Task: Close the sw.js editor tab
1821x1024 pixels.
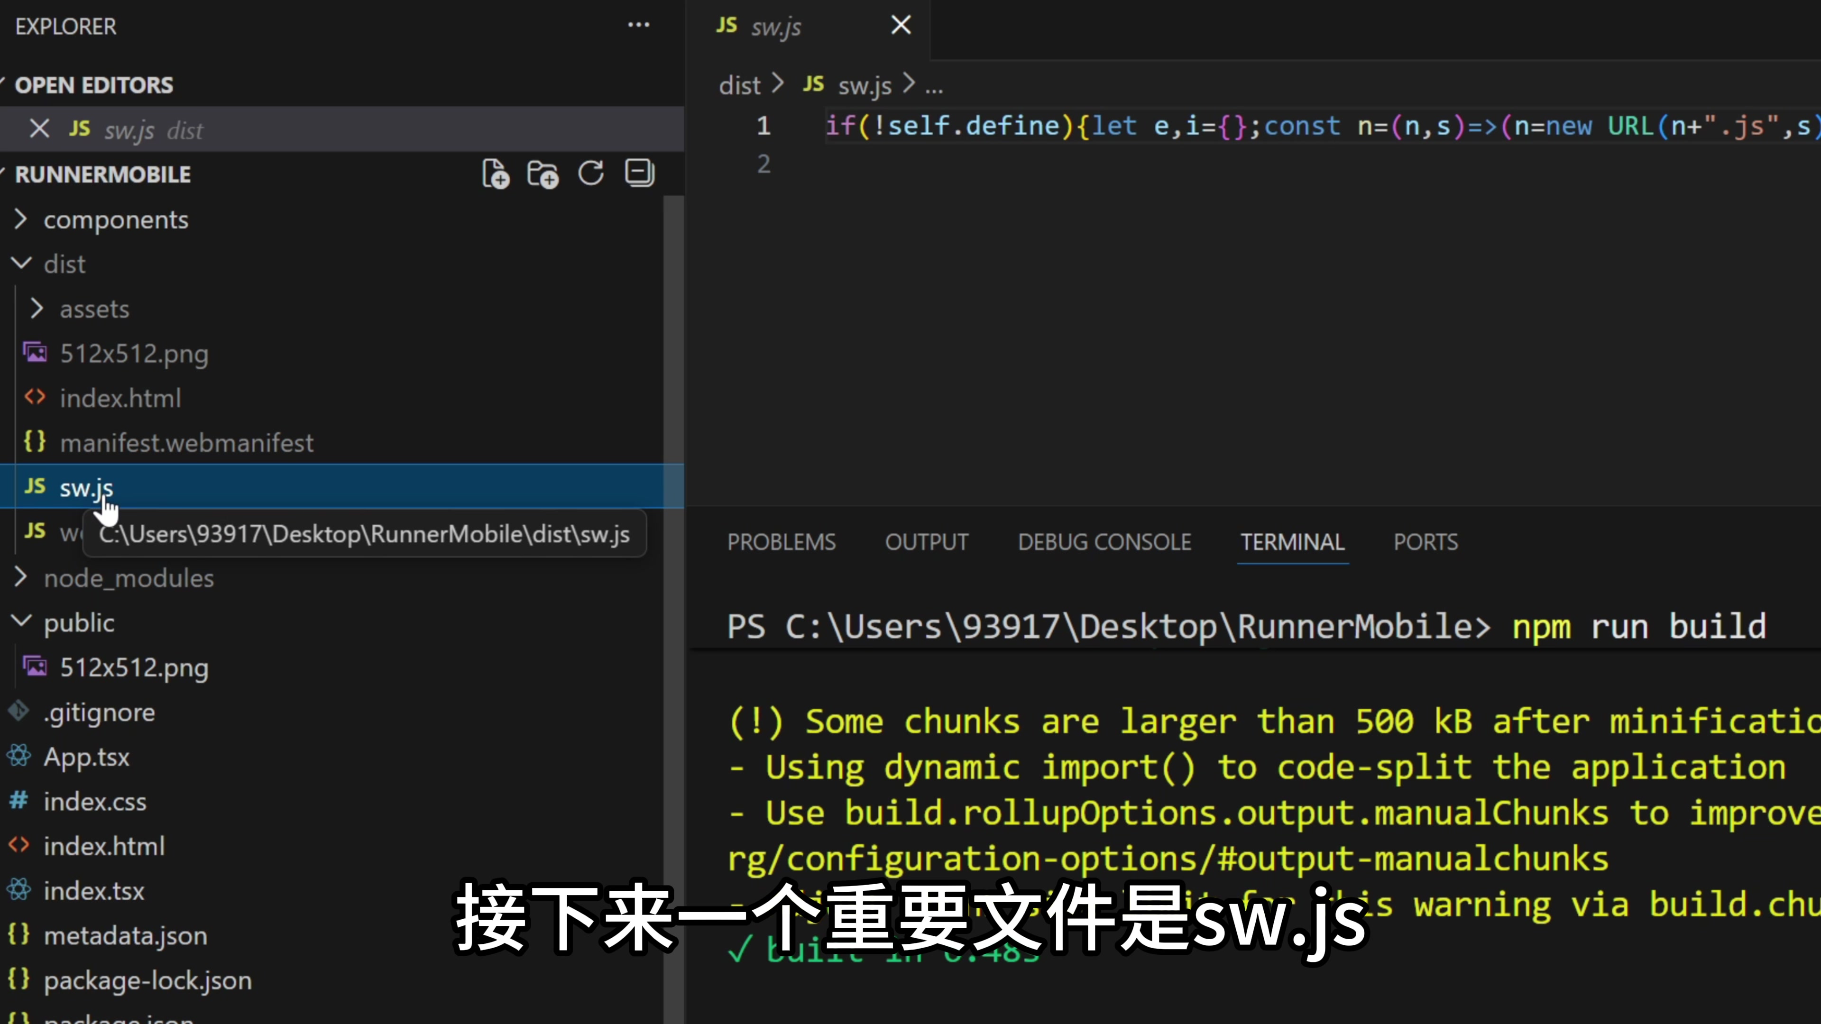Action: [901, 26]
